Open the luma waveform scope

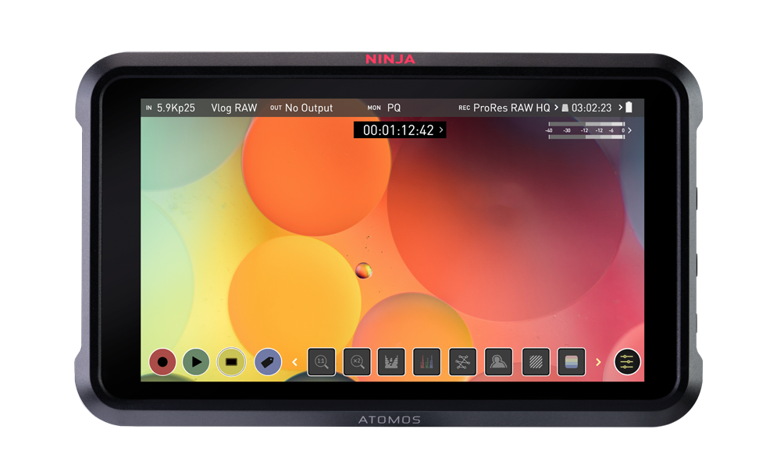(x=391, y=362)
